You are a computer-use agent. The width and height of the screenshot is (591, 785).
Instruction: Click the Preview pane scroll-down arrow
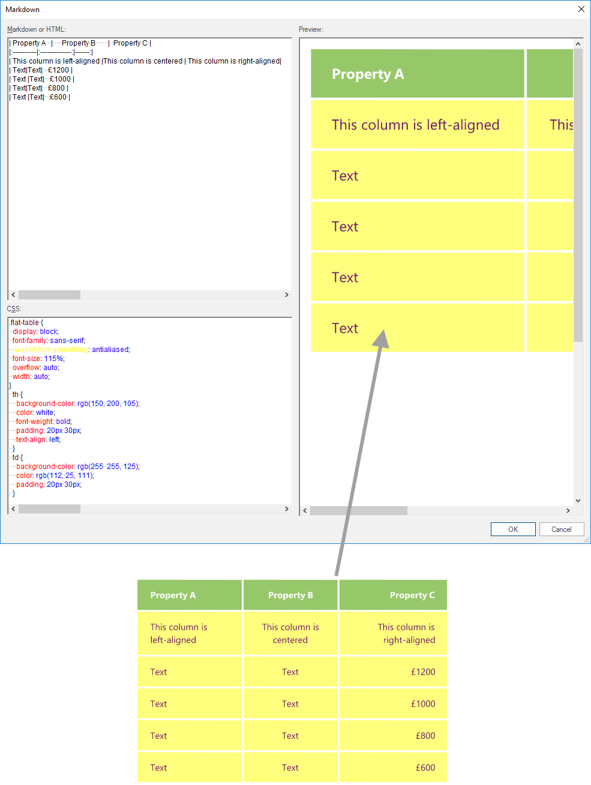(578, 501)
